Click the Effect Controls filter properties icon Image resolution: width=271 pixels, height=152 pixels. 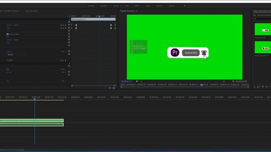[x=110, y=88]
